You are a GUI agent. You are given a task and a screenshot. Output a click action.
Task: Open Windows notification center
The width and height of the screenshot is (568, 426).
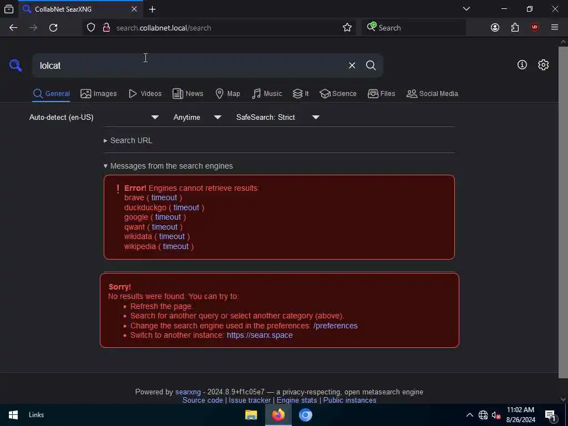click(550, 415)
